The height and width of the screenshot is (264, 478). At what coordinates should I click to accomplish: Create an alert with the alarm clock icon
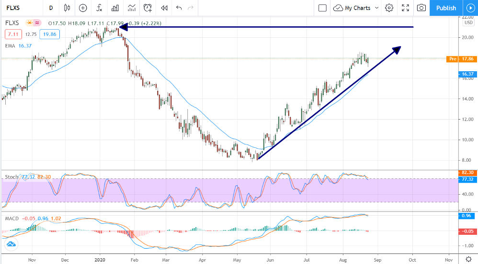[x=148, y=8]
